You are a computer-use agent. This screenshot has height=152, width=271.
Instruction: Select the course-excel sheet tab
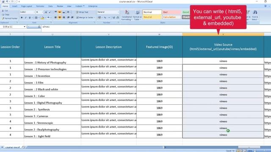tap(12, 147)
